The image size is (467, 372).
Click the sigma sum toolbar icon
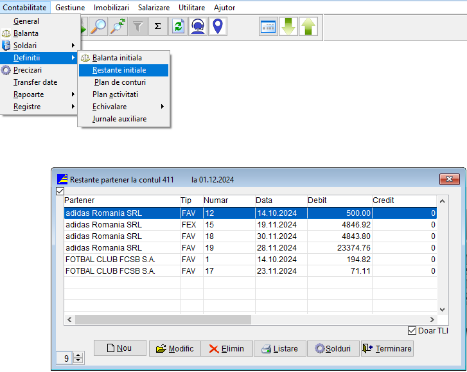[x=158, y=26]
